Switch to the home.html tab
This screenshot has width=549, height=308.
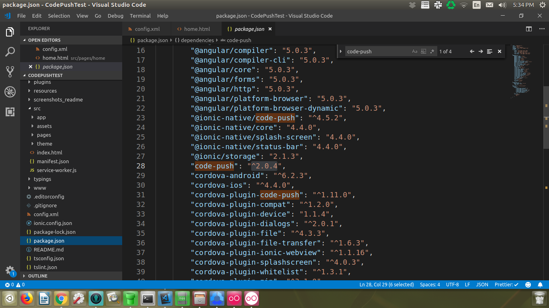[197, 29]
